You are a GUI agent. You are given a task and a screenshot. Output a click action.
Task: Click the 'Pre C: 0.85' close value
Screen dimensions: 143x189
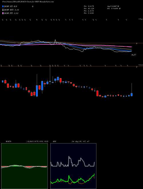click(x=89, y=13)
